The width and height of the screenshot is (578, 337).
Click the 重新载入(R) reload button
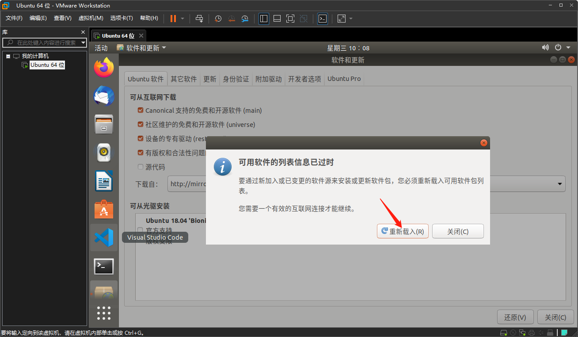tap(403, 231)
